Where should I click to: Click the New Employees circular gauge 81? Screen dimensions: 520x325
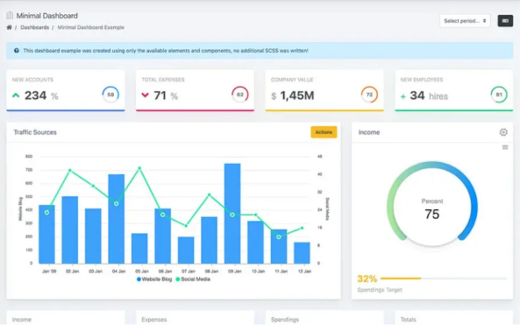499,95
